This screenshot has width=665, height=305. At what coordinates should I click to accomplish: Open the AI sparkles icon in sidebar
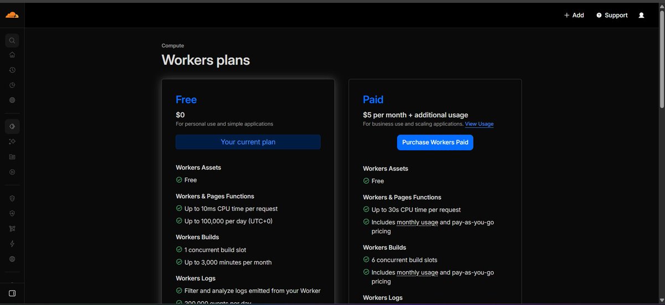(x=12, y=142)
